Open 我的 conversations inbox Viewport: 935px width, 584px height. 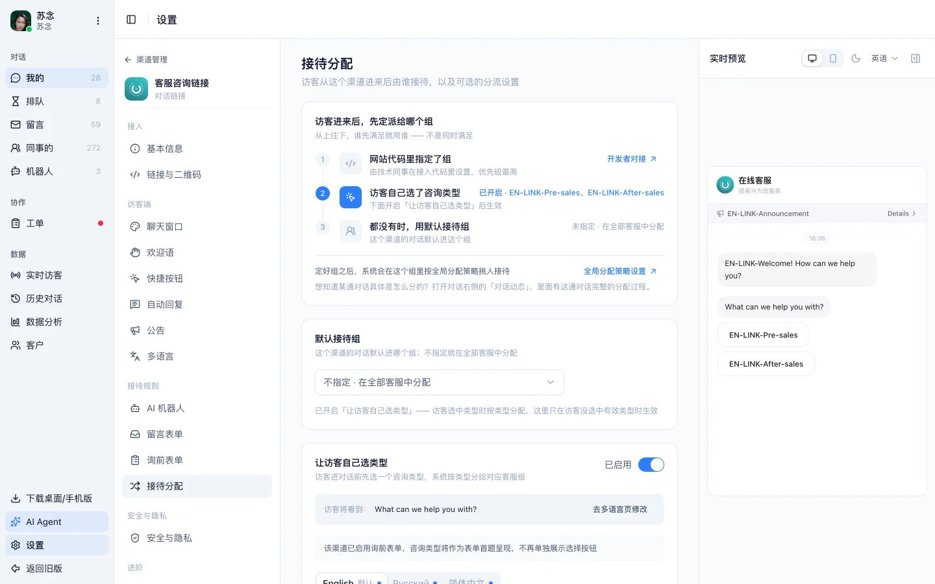(56, 78)
